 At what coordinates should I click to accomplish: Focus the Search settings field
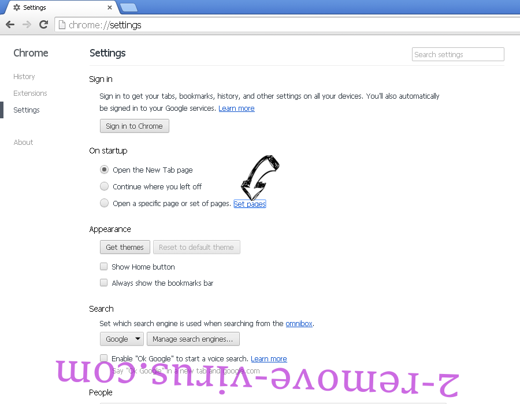(458, 54)
